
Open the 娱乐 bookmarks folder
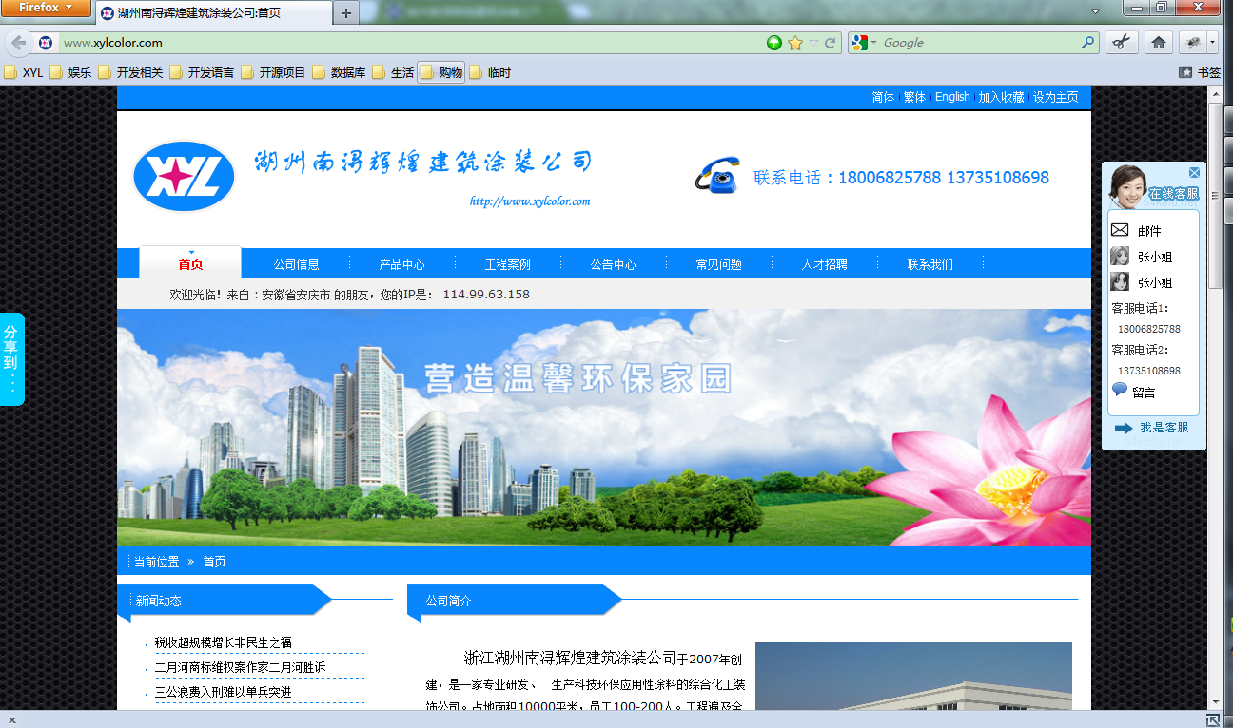click(x=70, y=72)
